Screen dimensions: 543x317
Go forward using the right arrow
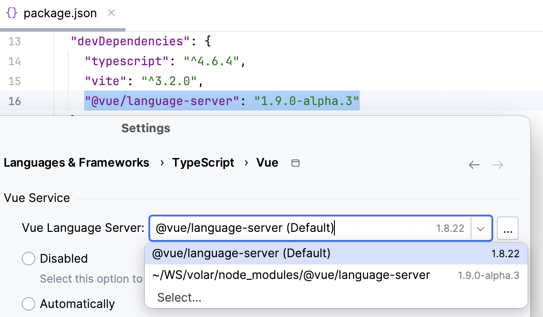(x=498, y=165)
